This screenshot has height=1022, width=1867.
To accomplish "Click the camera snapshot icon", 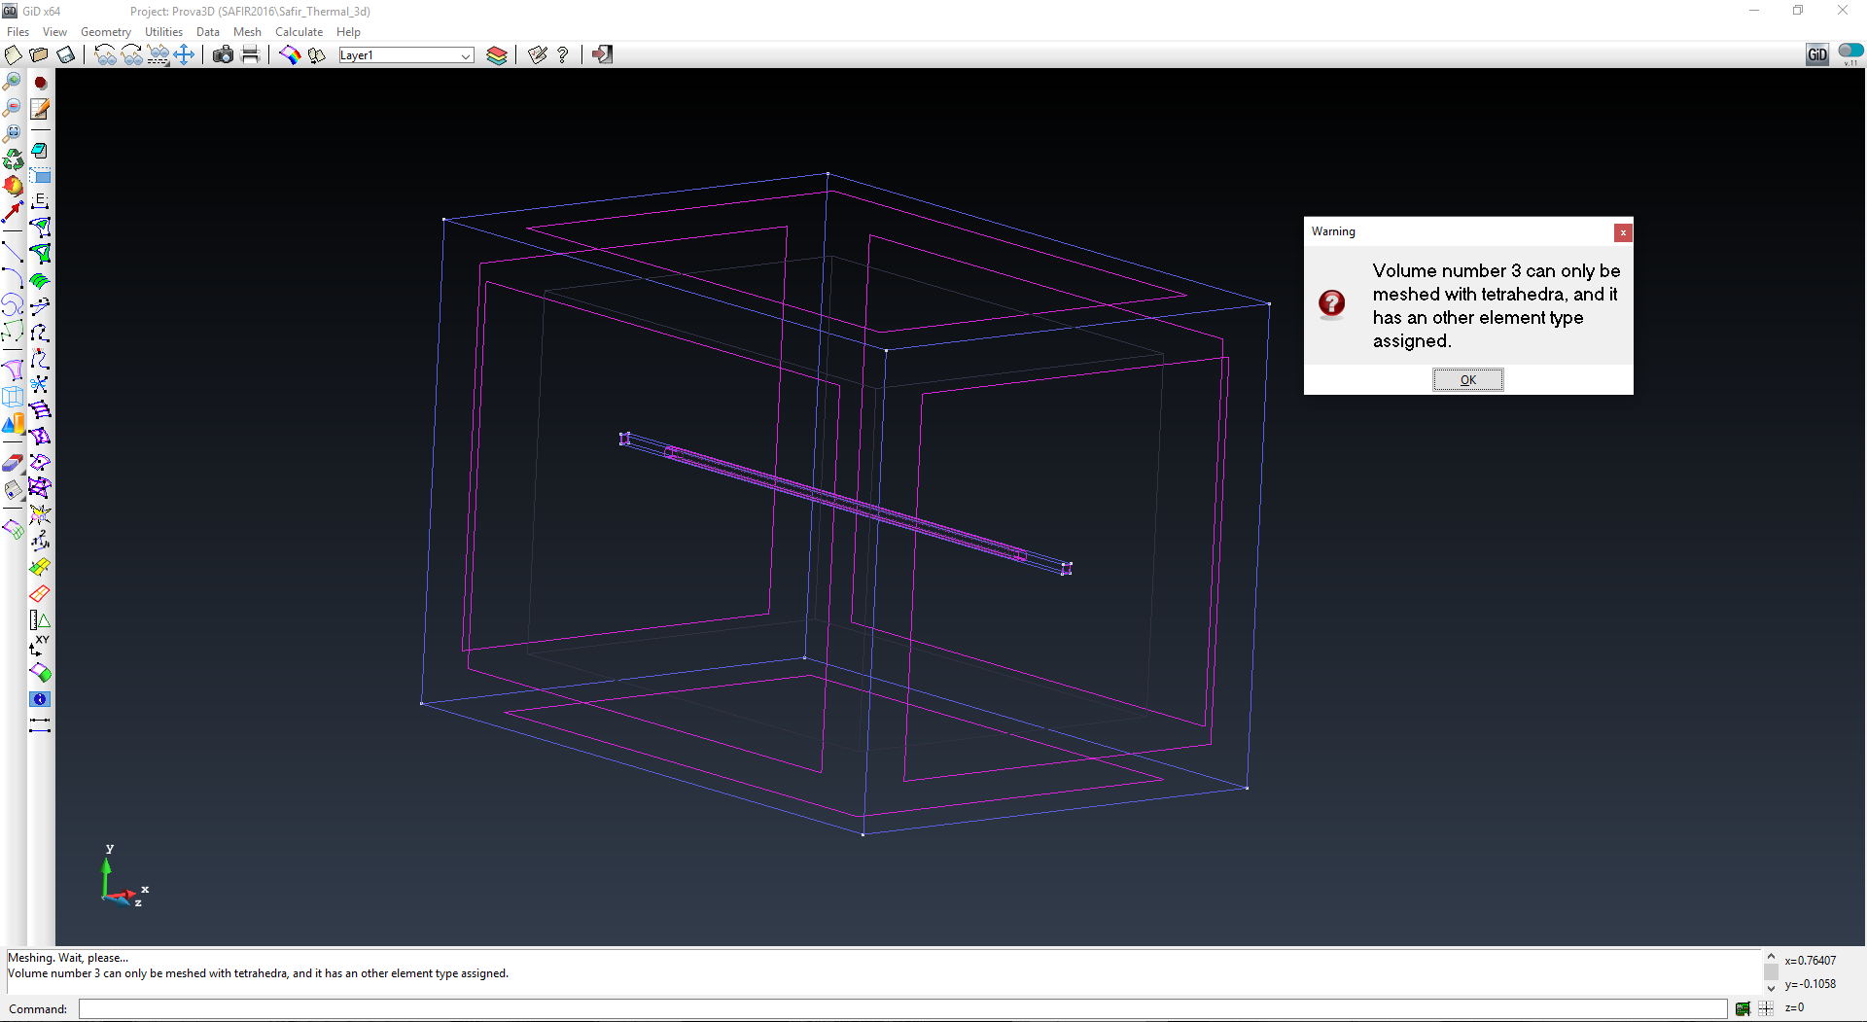I will click(223, 55).
